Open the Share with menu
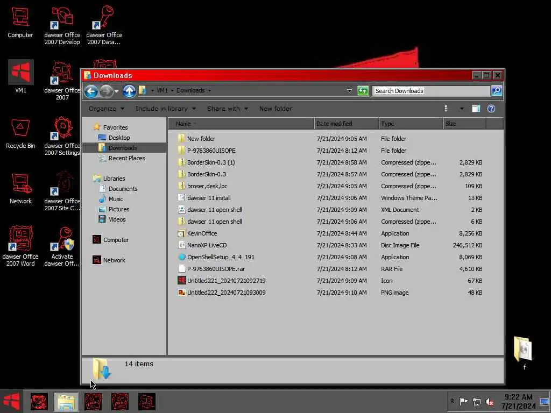 point(228,109)
